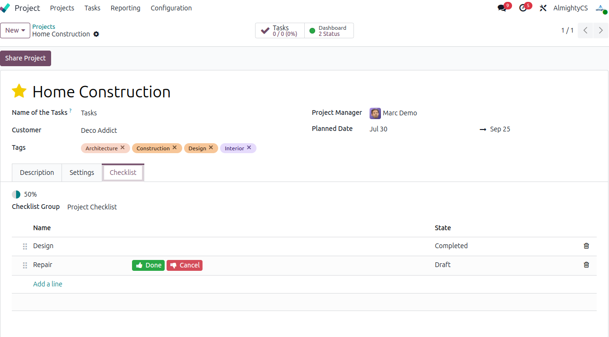This screenshot has width=609, height=337.
Task: Open the Reporting menu
Action: (x=125, y=8)
